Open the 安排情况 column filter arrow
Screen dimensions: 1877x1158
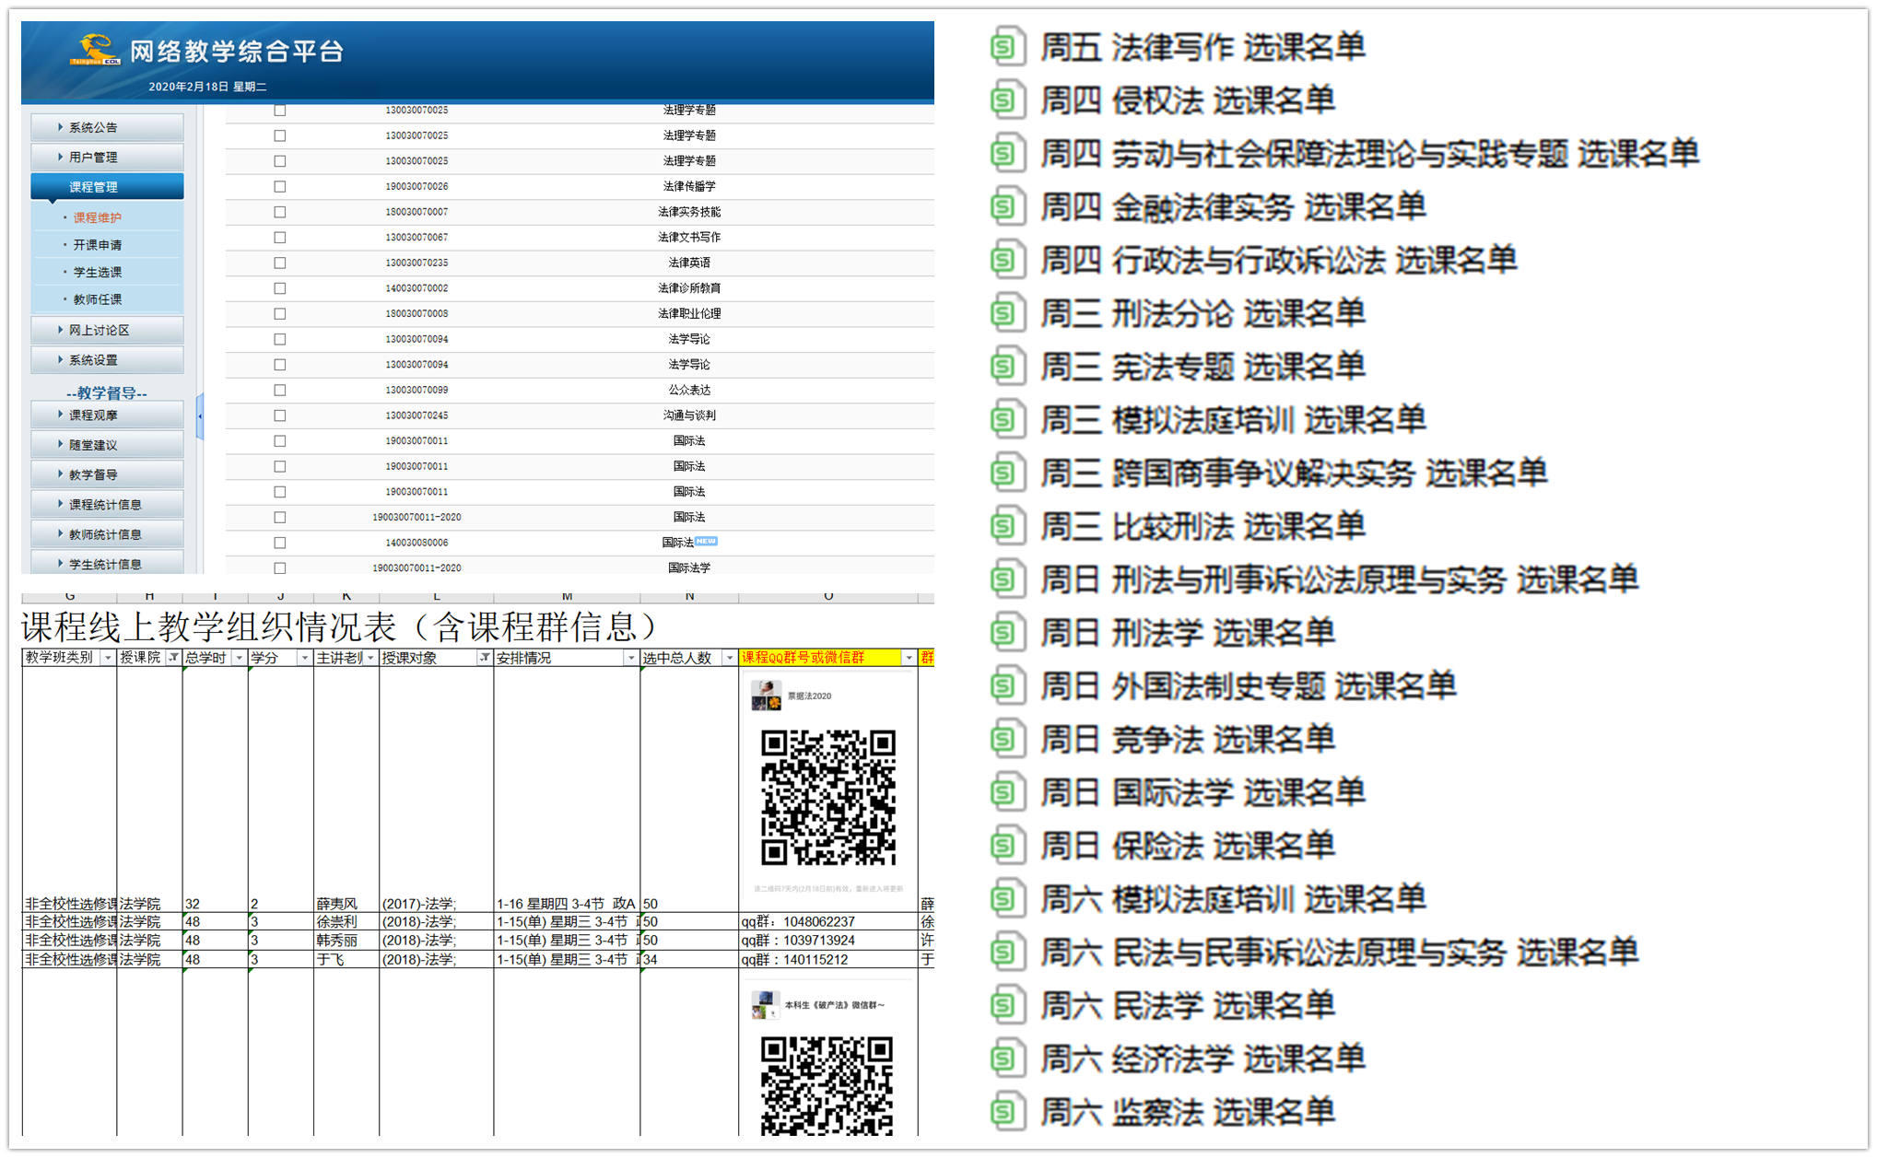(630, 658)
